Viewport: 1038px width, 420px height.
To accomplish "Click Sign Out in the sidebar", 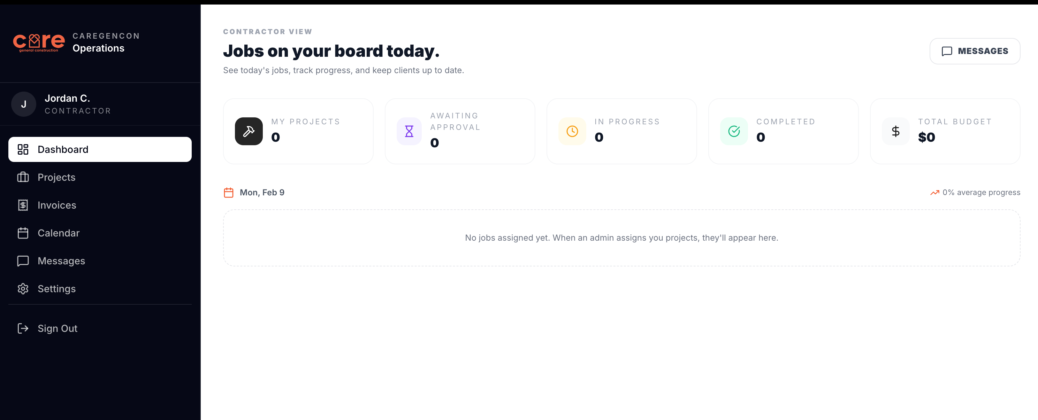I will 100,329.
